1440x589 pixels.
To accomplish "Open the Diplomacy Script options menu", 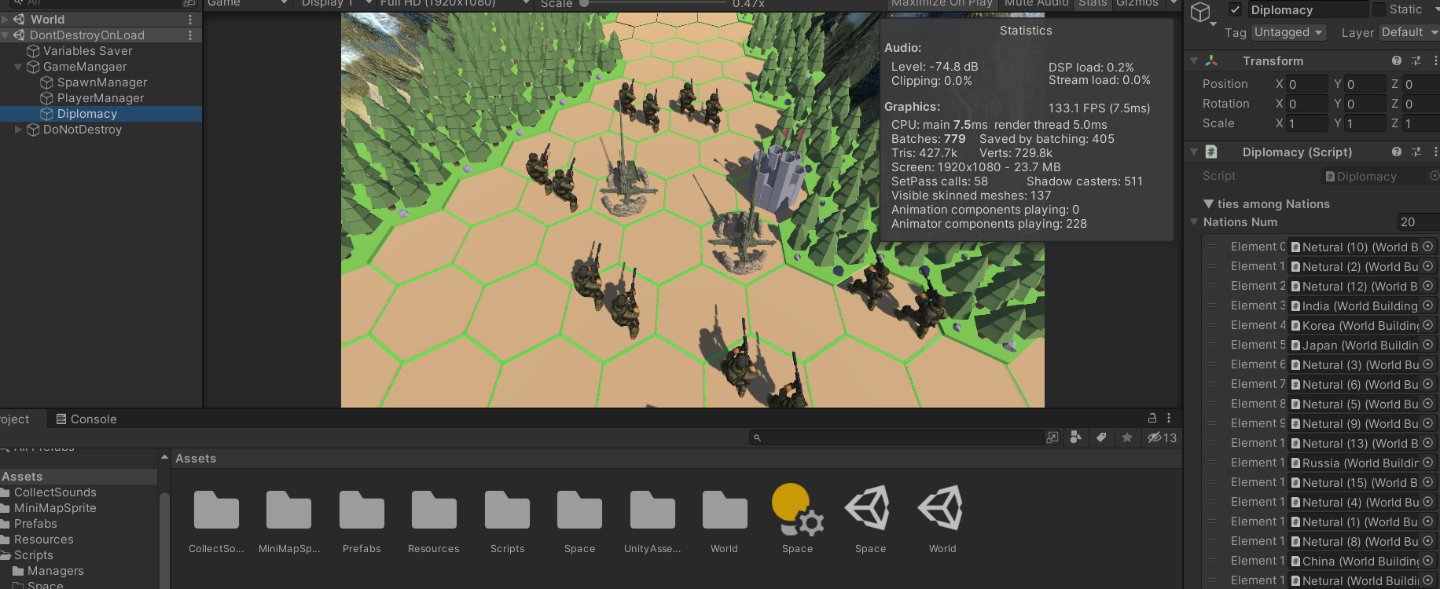I will (1435, 152).
